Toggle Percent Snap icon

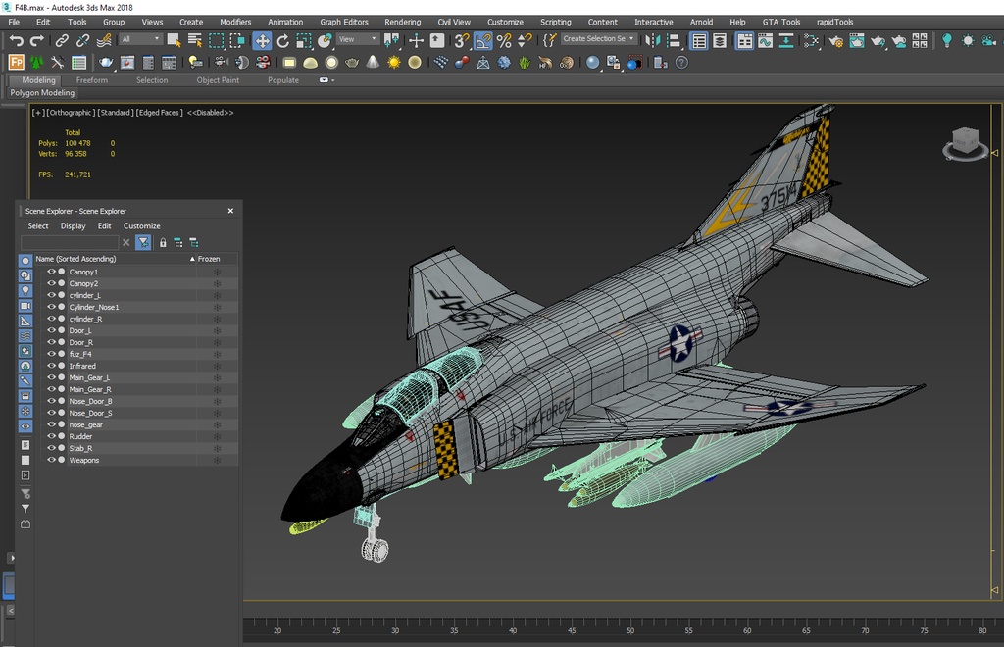pyautogui.click(x=504, y=41)
